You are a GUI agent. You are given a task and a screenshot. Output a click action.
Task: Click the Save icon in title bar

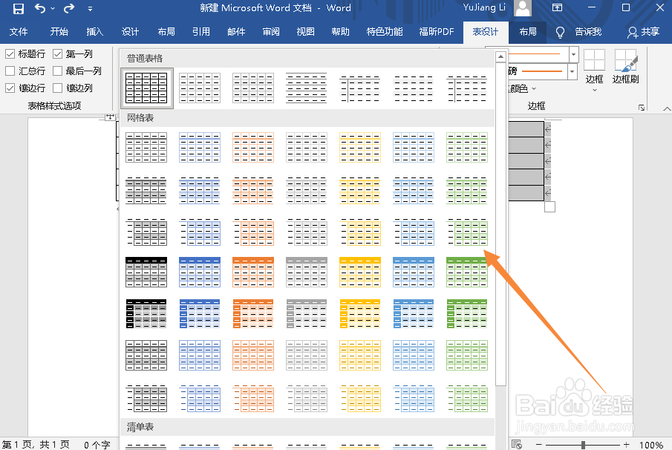point(19,8)
